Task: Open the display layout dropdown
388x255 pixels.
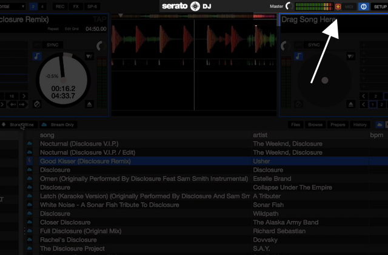Action: tap(12, 7)
